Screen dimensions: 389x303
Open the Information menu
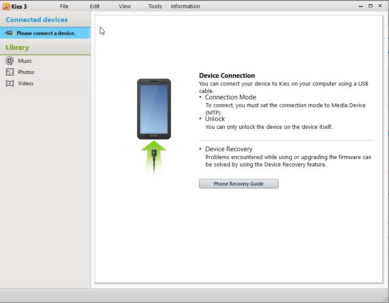coord(185,6)
